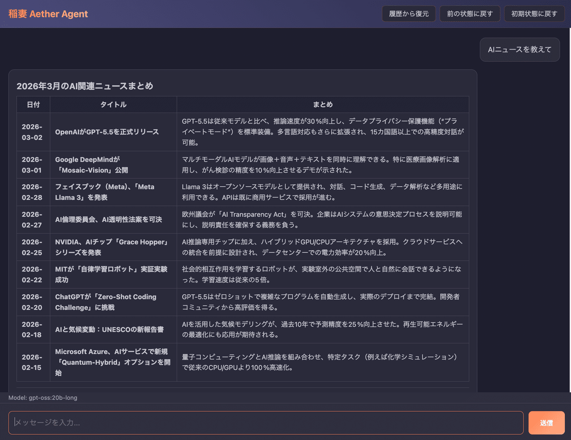Click the Google DeepMind Mosaic-Vision title

coord(113,165)
